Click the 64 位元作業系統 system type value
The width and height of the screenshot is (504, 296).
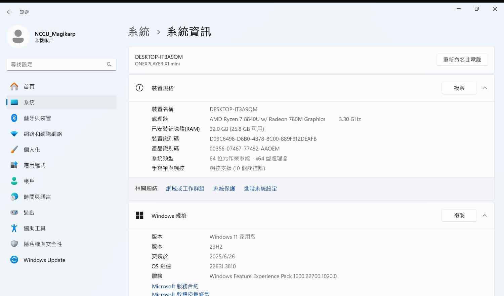249,158
